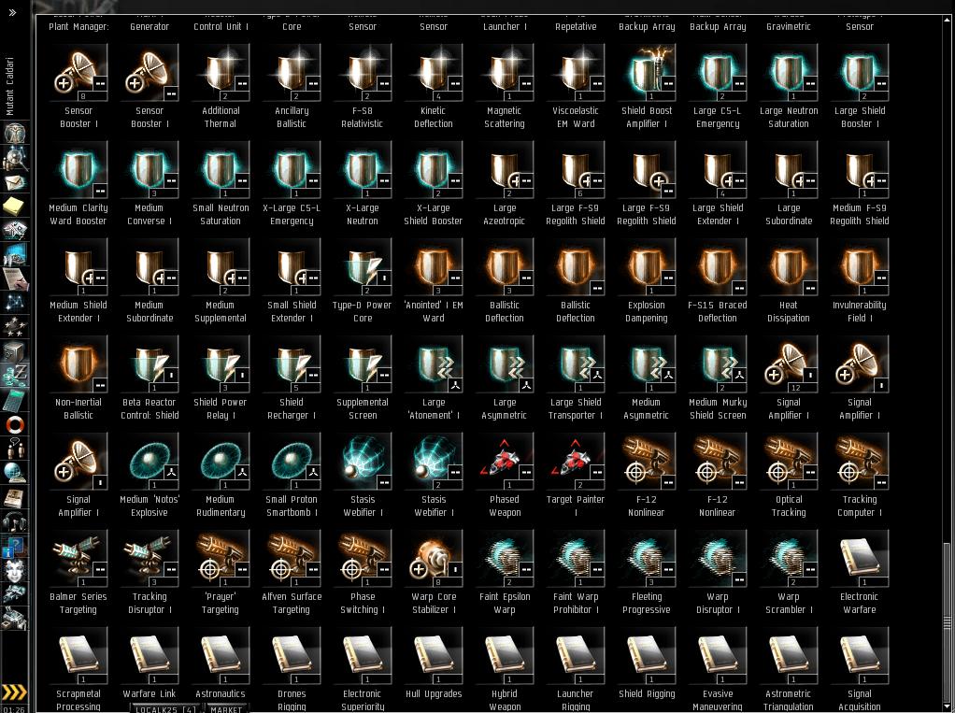Select the Large Shield Transporter I item
Image resolution: width=955 pixels, height=713 pixels.
click(x=576, y=364)
